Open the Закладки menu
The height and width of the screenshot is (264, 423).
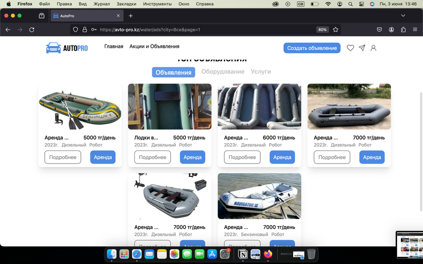tap(126, 4)
